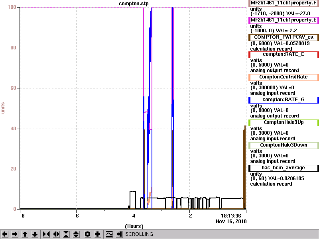
Task: Select the brown COMPTON_PW1PCAV_ca legend
Action: [x=284, y=37]
